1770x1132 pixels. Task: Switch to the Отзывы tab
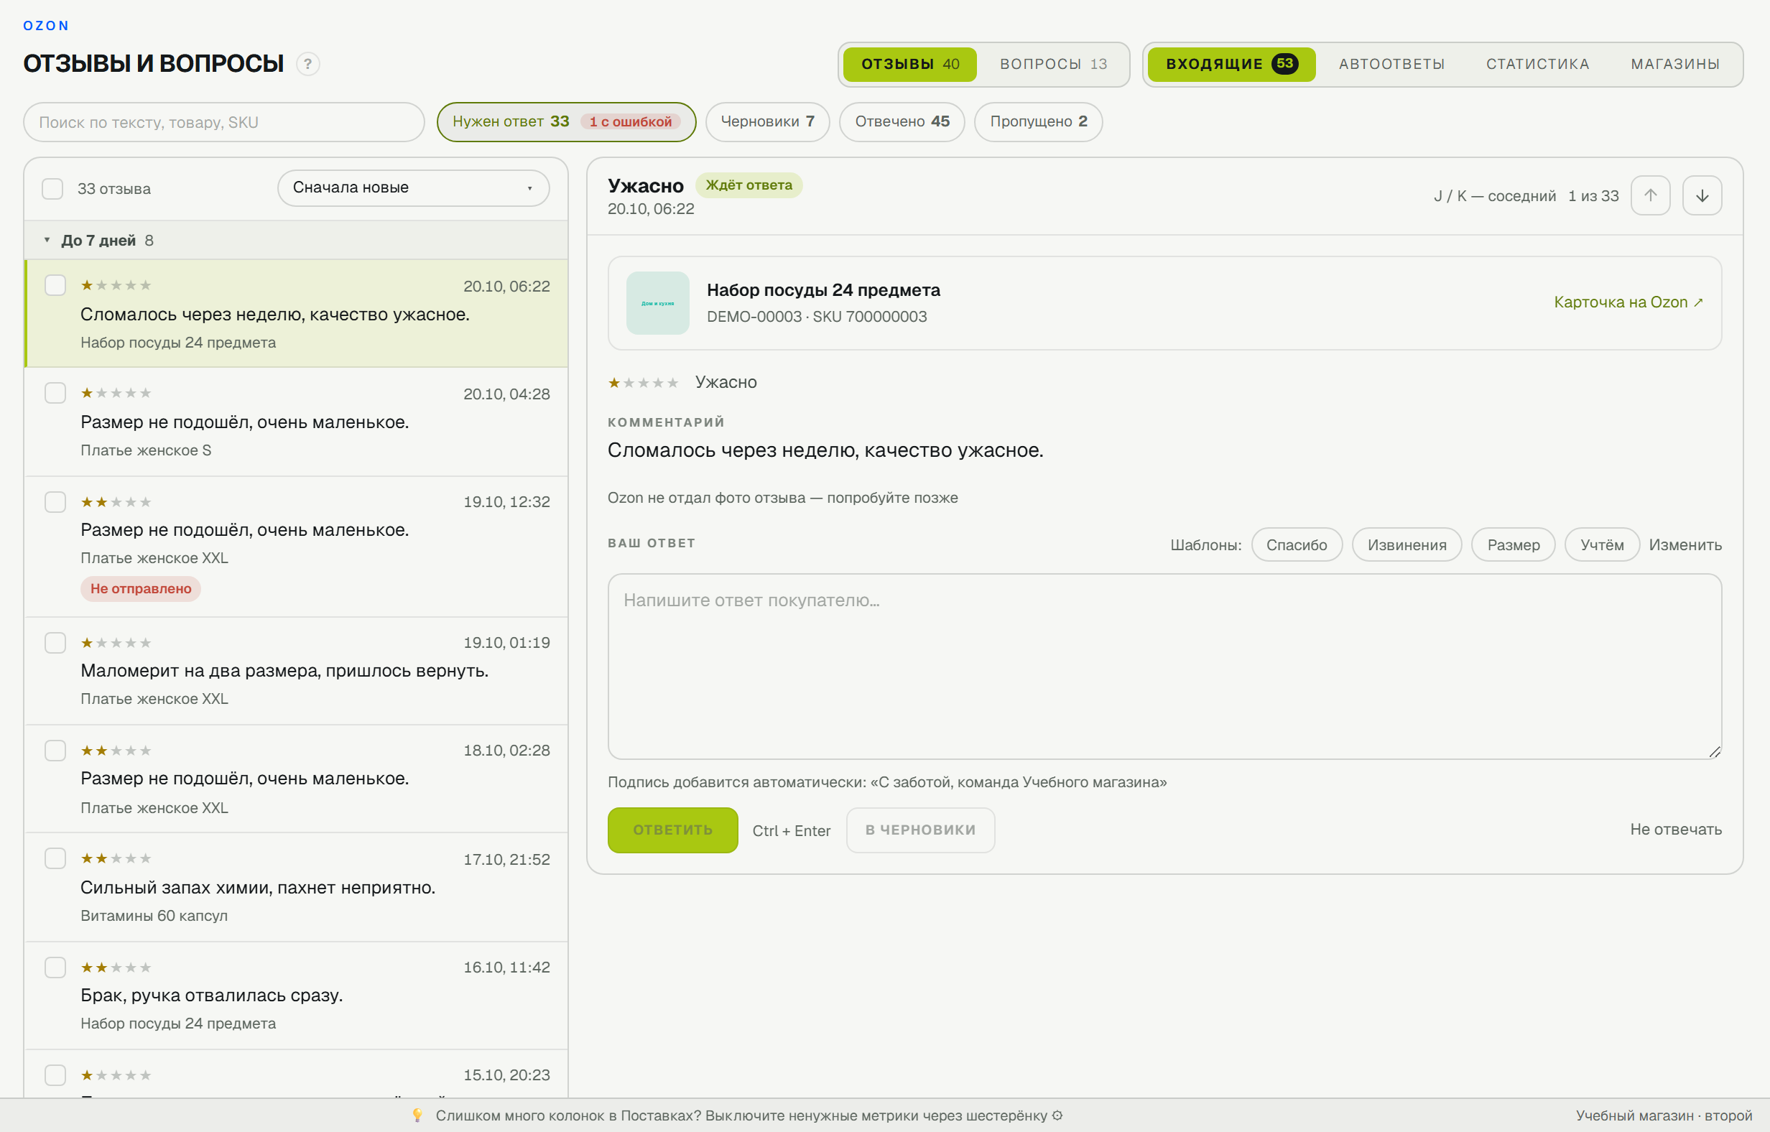[x=909, y=64]
